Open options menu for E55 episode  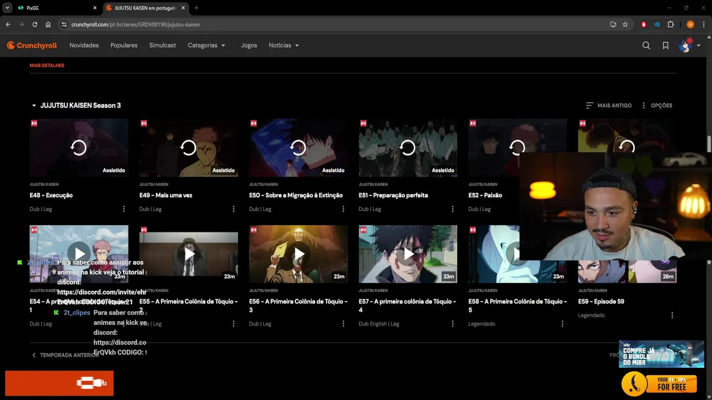click(233, 323)
